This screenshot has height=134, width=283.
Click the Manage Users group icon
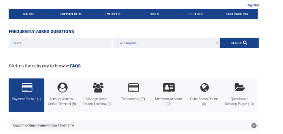[x=98, y=87]
